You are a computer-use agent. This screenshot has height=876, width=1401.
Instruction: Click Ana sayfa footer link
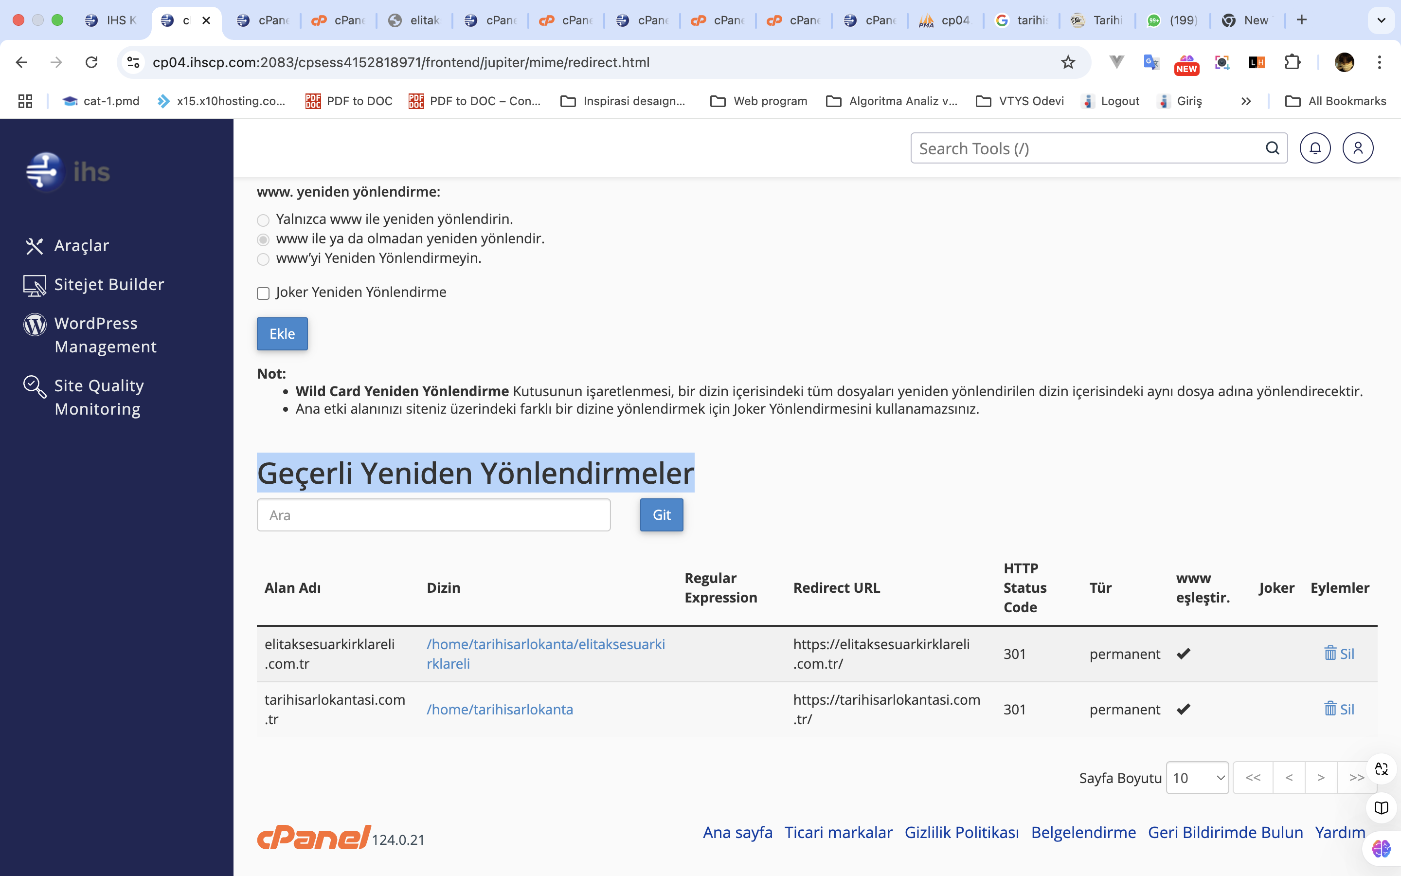(x=737, y=832)
